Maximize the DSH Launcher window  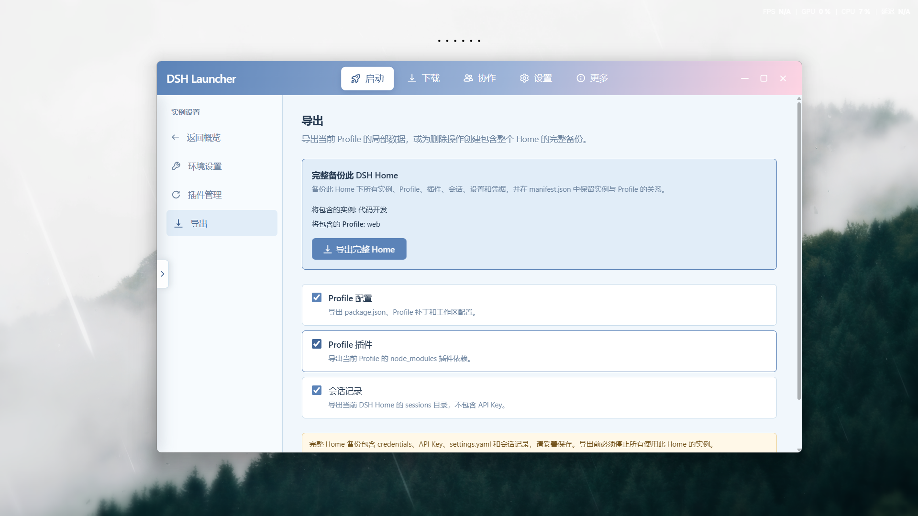764,78
